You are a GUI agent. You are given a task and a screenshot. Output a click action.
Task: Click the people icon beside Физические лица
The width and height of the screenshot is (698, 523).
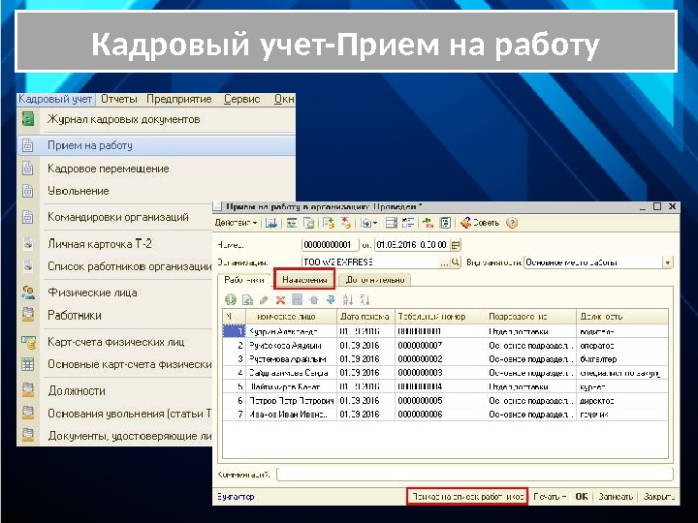coord(28,292)
